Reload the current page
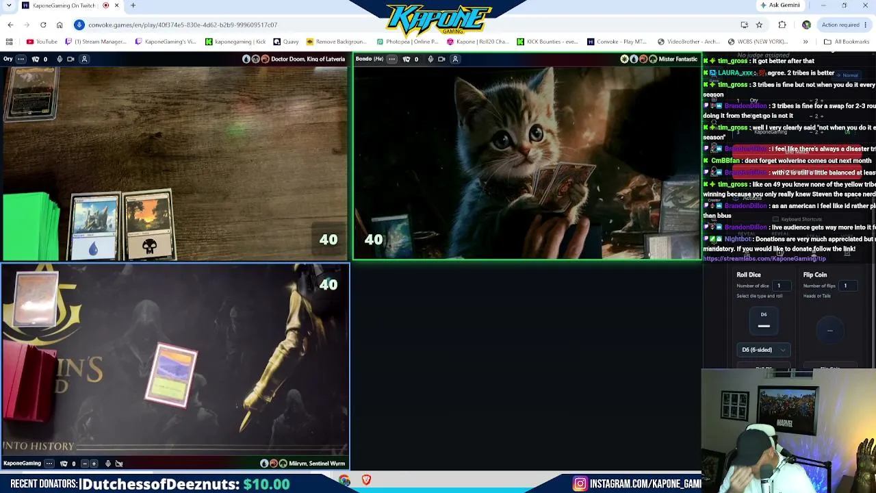The image size is (876, 493). coord(43,25)
